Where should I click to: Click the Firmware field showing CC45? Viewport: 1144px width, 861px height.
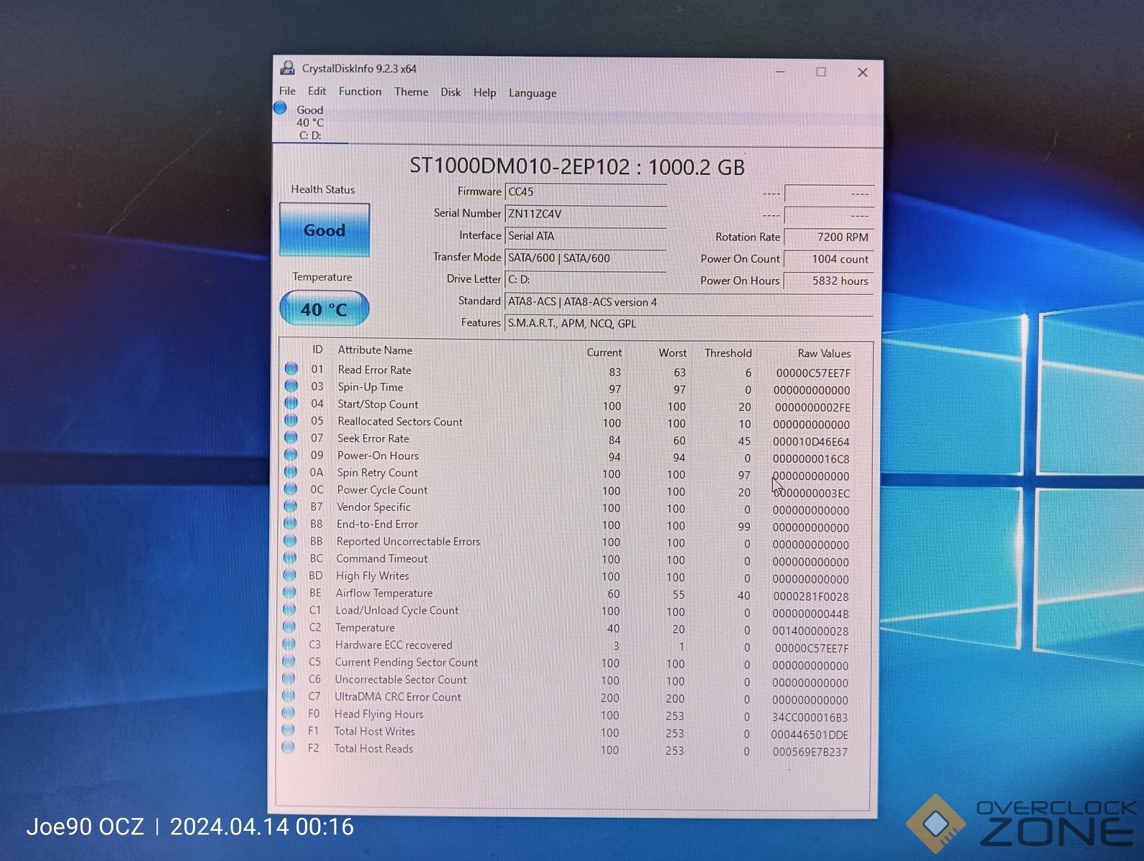coord(586,192)
